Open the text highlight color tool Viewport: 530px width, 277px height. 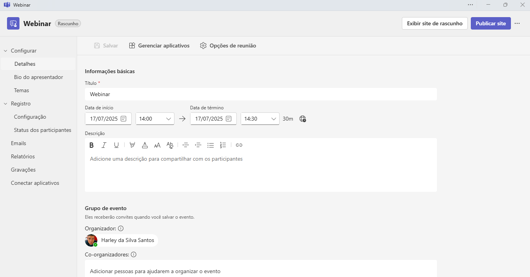coord(132,145)
